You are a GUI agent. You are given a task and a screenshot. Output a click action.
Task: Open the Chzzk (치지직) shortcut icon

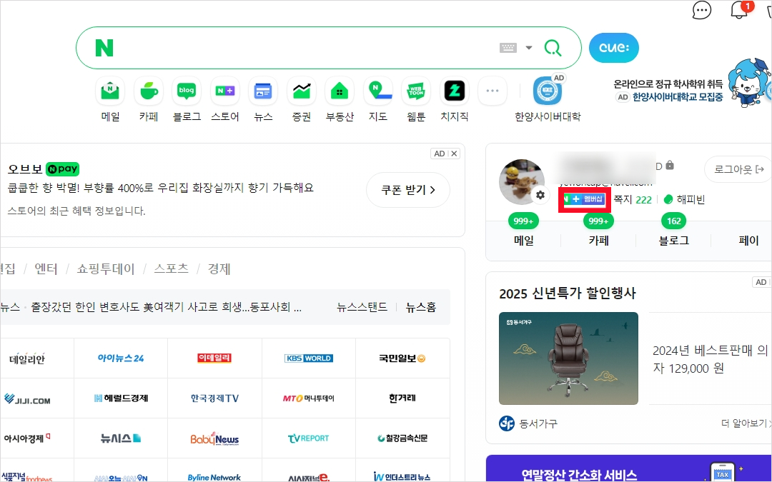click(x=455, y=91)
